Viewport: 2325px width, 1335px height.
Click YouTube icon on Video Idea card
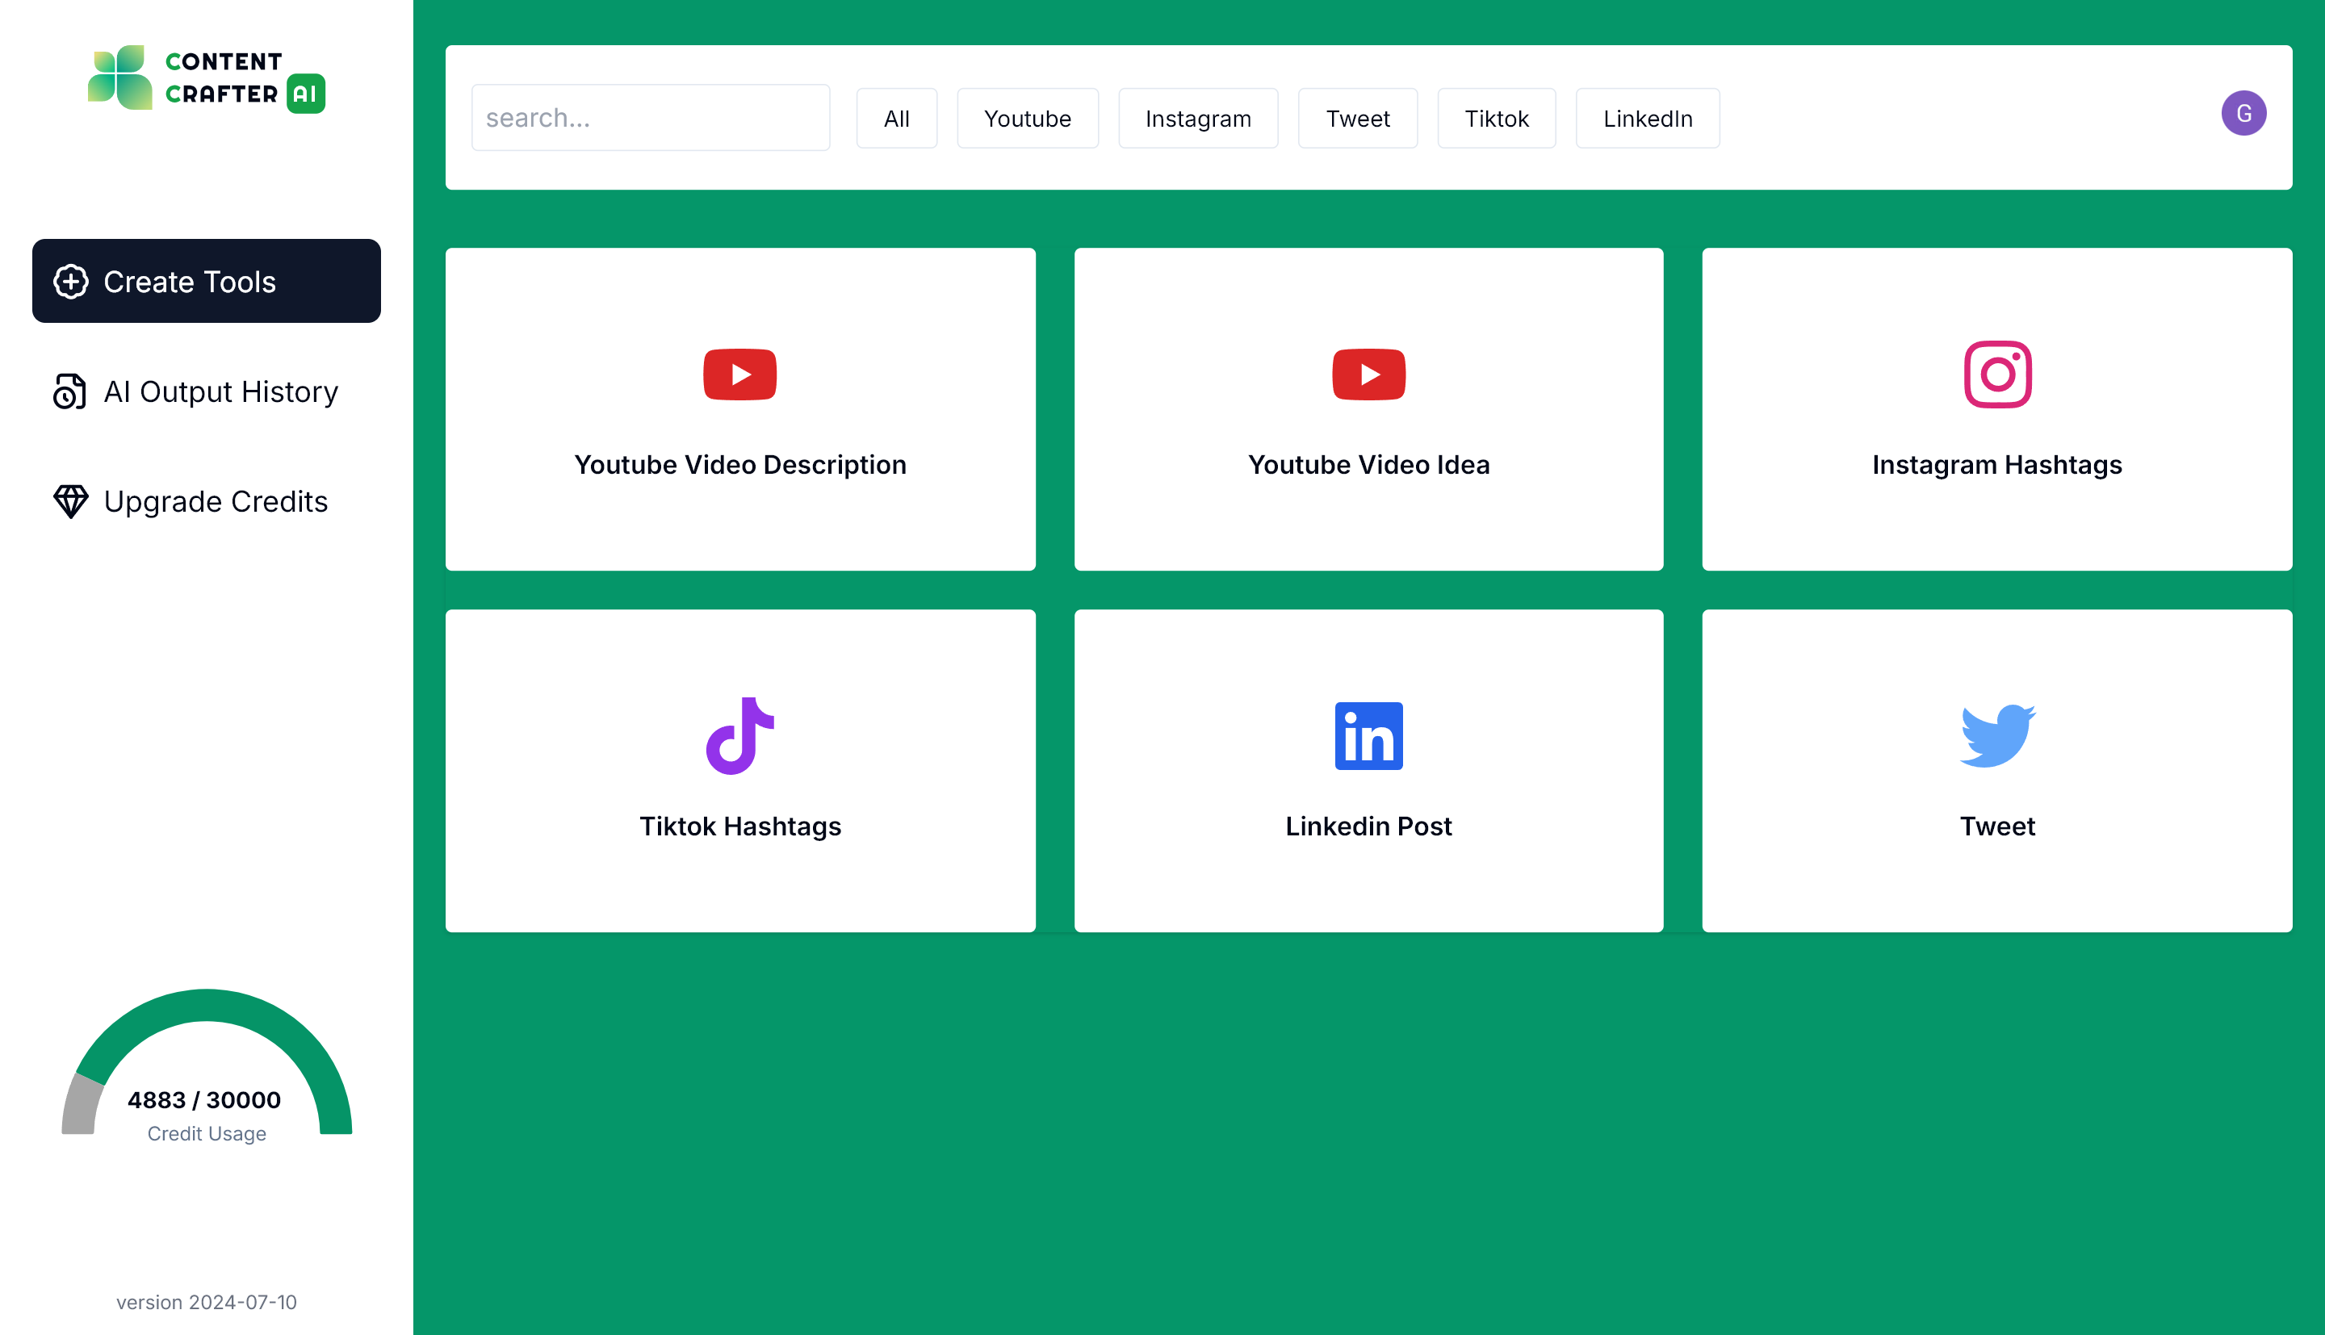click(1369, 374)
